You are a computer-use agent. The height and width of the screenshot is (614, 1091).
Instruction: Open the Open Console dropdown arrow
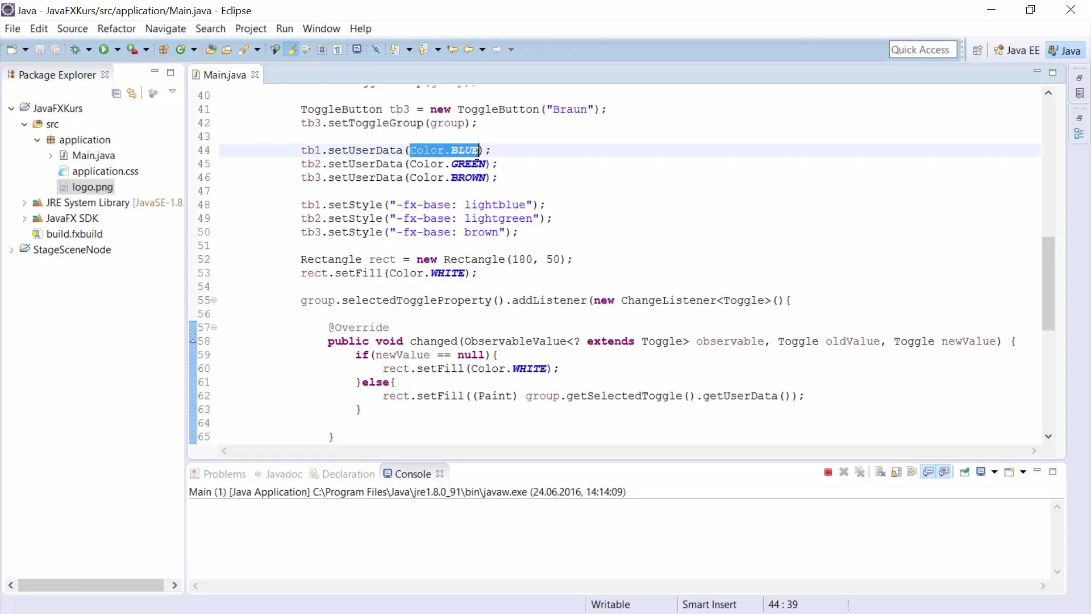tap(1023, 472)
